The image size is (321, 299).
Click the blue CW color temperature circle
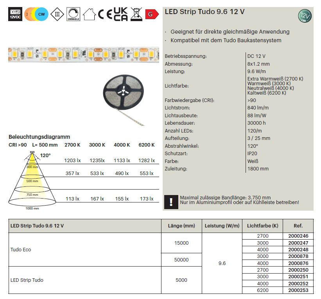(x=41, y=15)
